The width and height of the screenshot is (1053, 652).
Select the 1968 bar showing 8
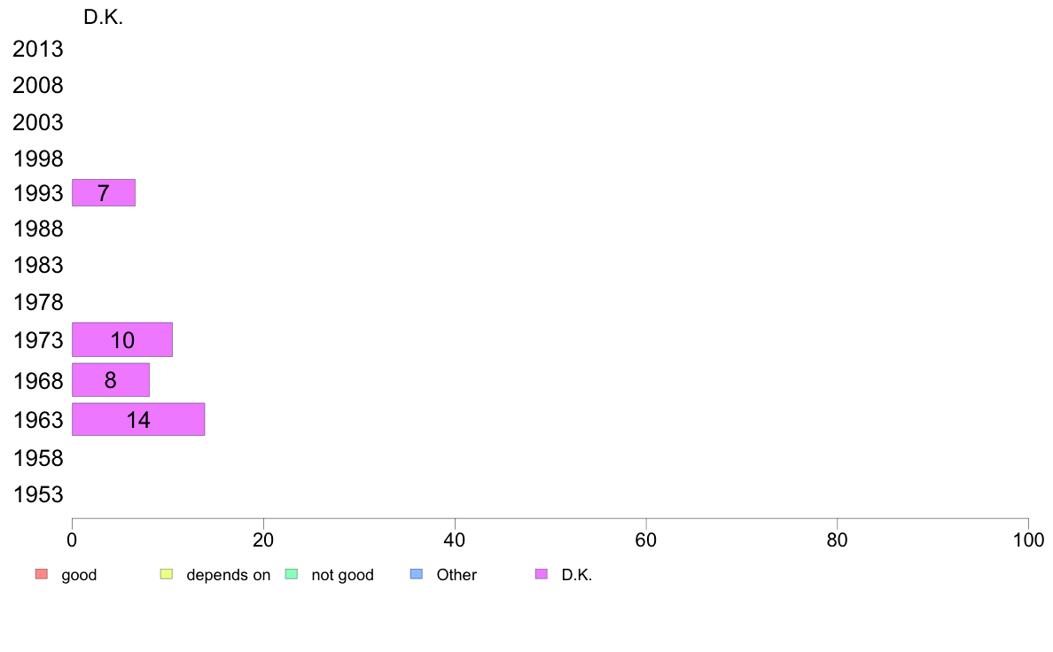(x=111, y=380)
